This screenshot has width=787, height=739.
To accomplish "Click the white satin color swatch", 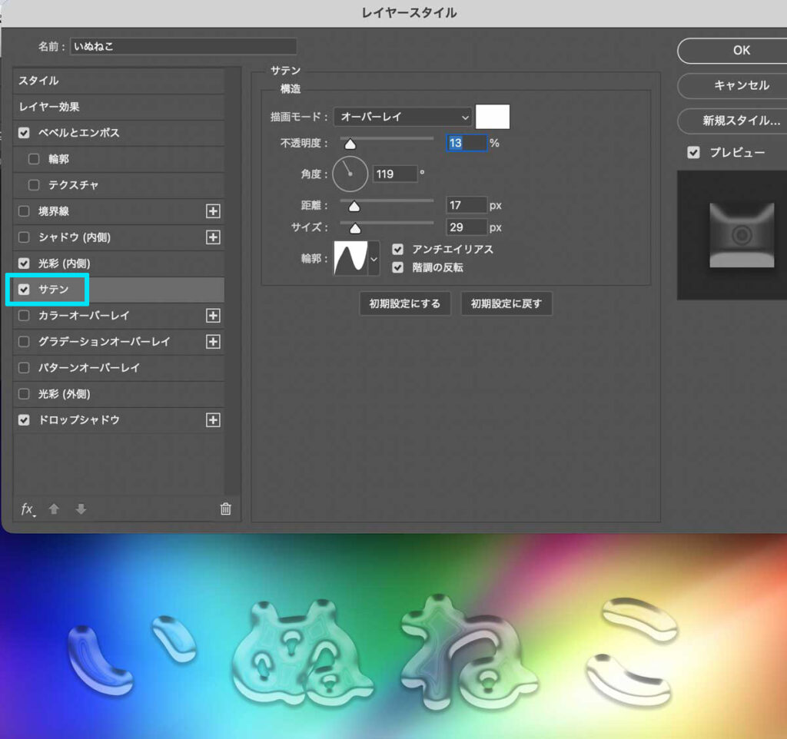I will [x=493, y=116].
